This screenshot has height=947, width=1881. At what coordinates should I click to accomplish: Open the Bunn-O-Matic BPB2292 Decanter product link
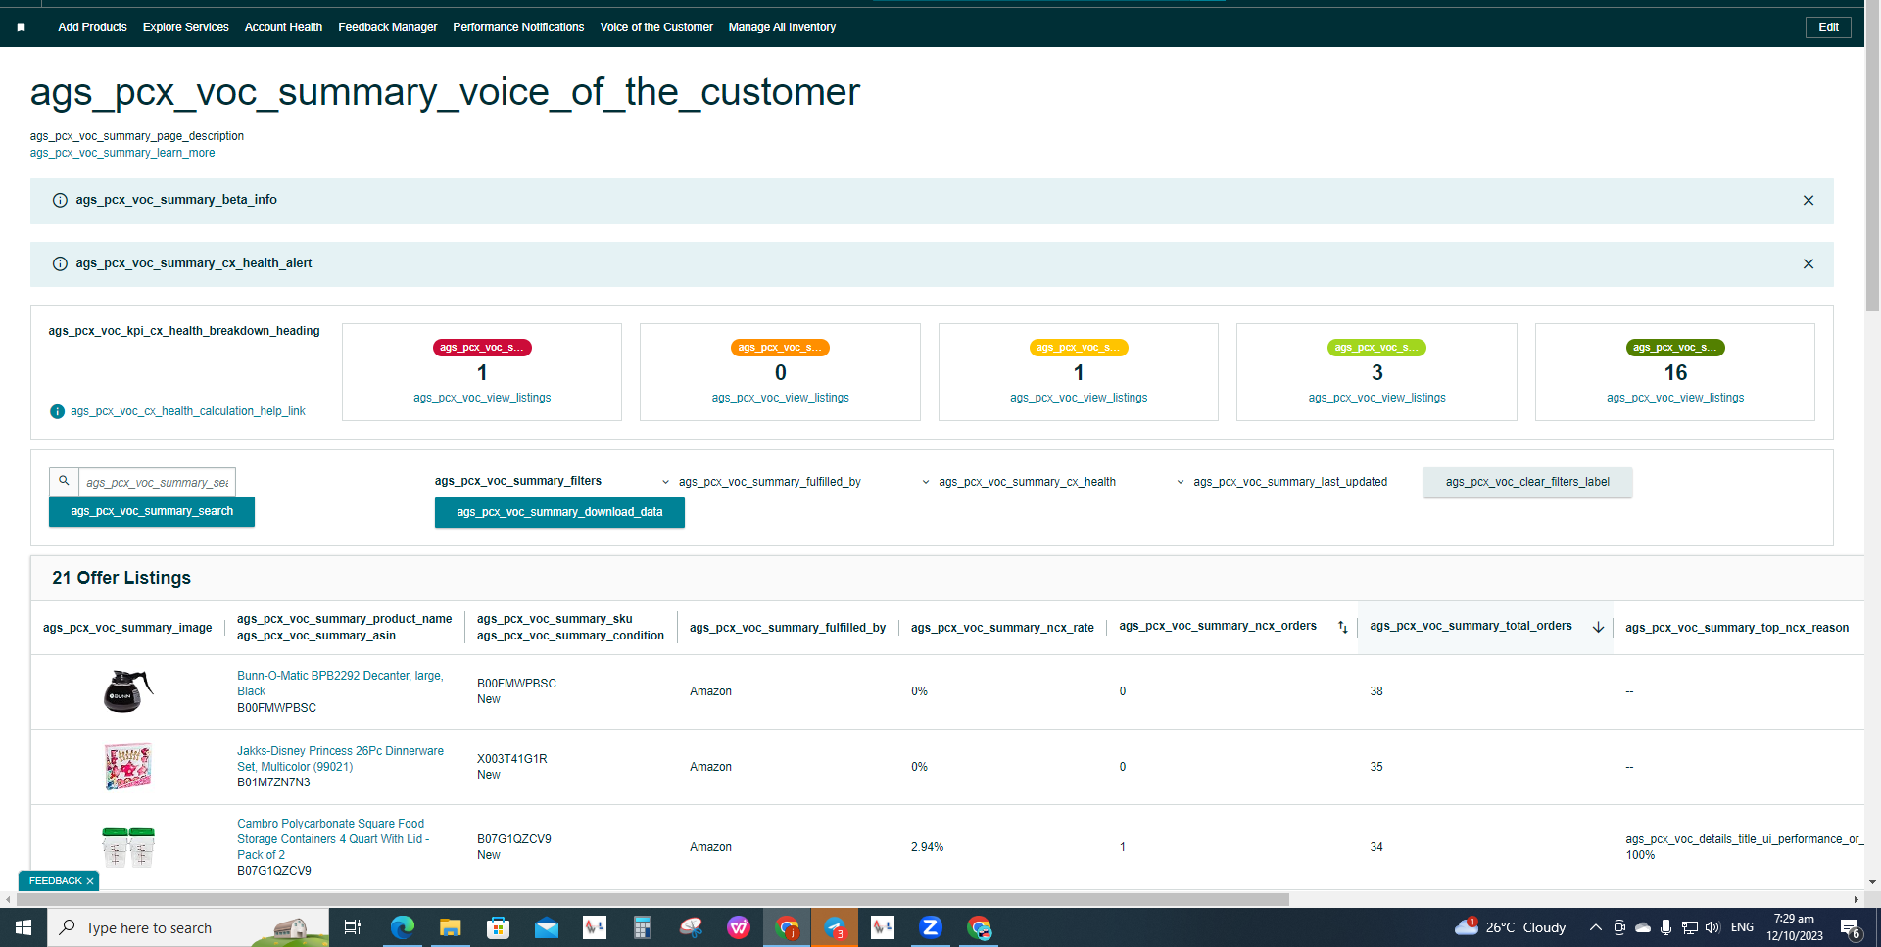tap(340, 684)
